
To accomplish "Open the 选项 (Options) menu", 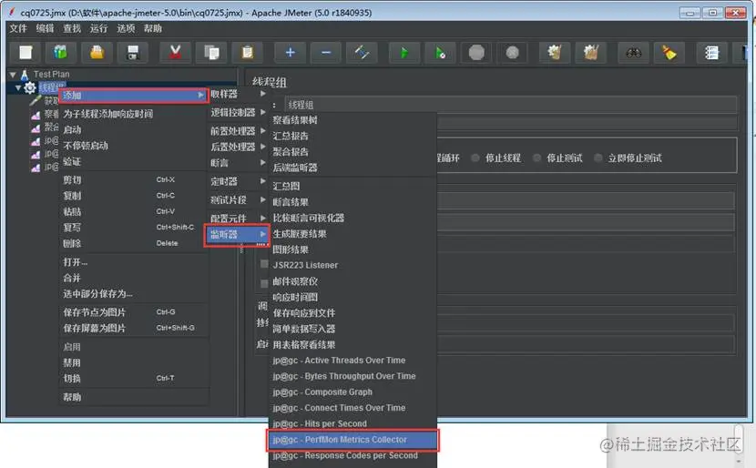I will 126,28.
